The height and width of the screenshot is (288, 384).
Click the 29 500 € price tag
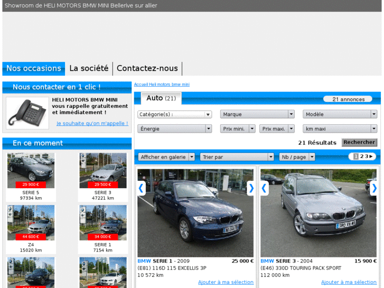[x=102, y=184]
